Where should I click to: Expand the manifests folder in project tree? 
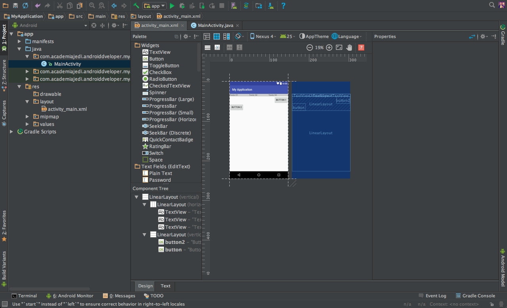[19, 42]
